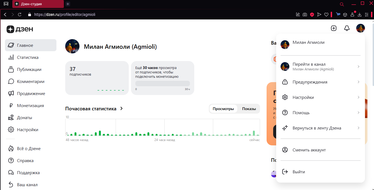
Task: Open Настройки in profile dropdown menu
Action: coord(321,97)
